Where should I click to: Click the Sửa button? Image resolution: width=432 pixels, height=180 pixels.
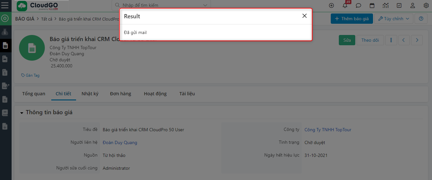coord(347,40)
